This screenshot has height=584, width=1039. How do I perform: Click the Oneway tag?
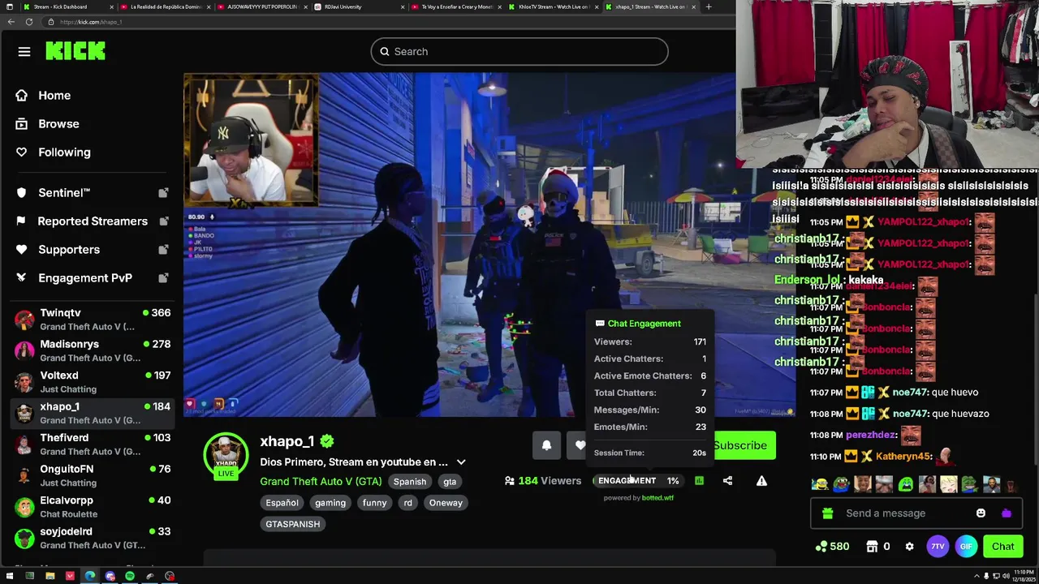click(x=446, y=503)
